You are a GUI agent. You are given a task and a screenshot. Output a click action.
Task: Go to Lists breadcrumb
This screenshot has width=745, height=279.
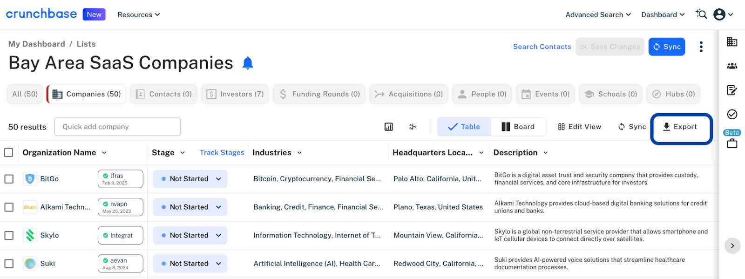pos(86,44)
